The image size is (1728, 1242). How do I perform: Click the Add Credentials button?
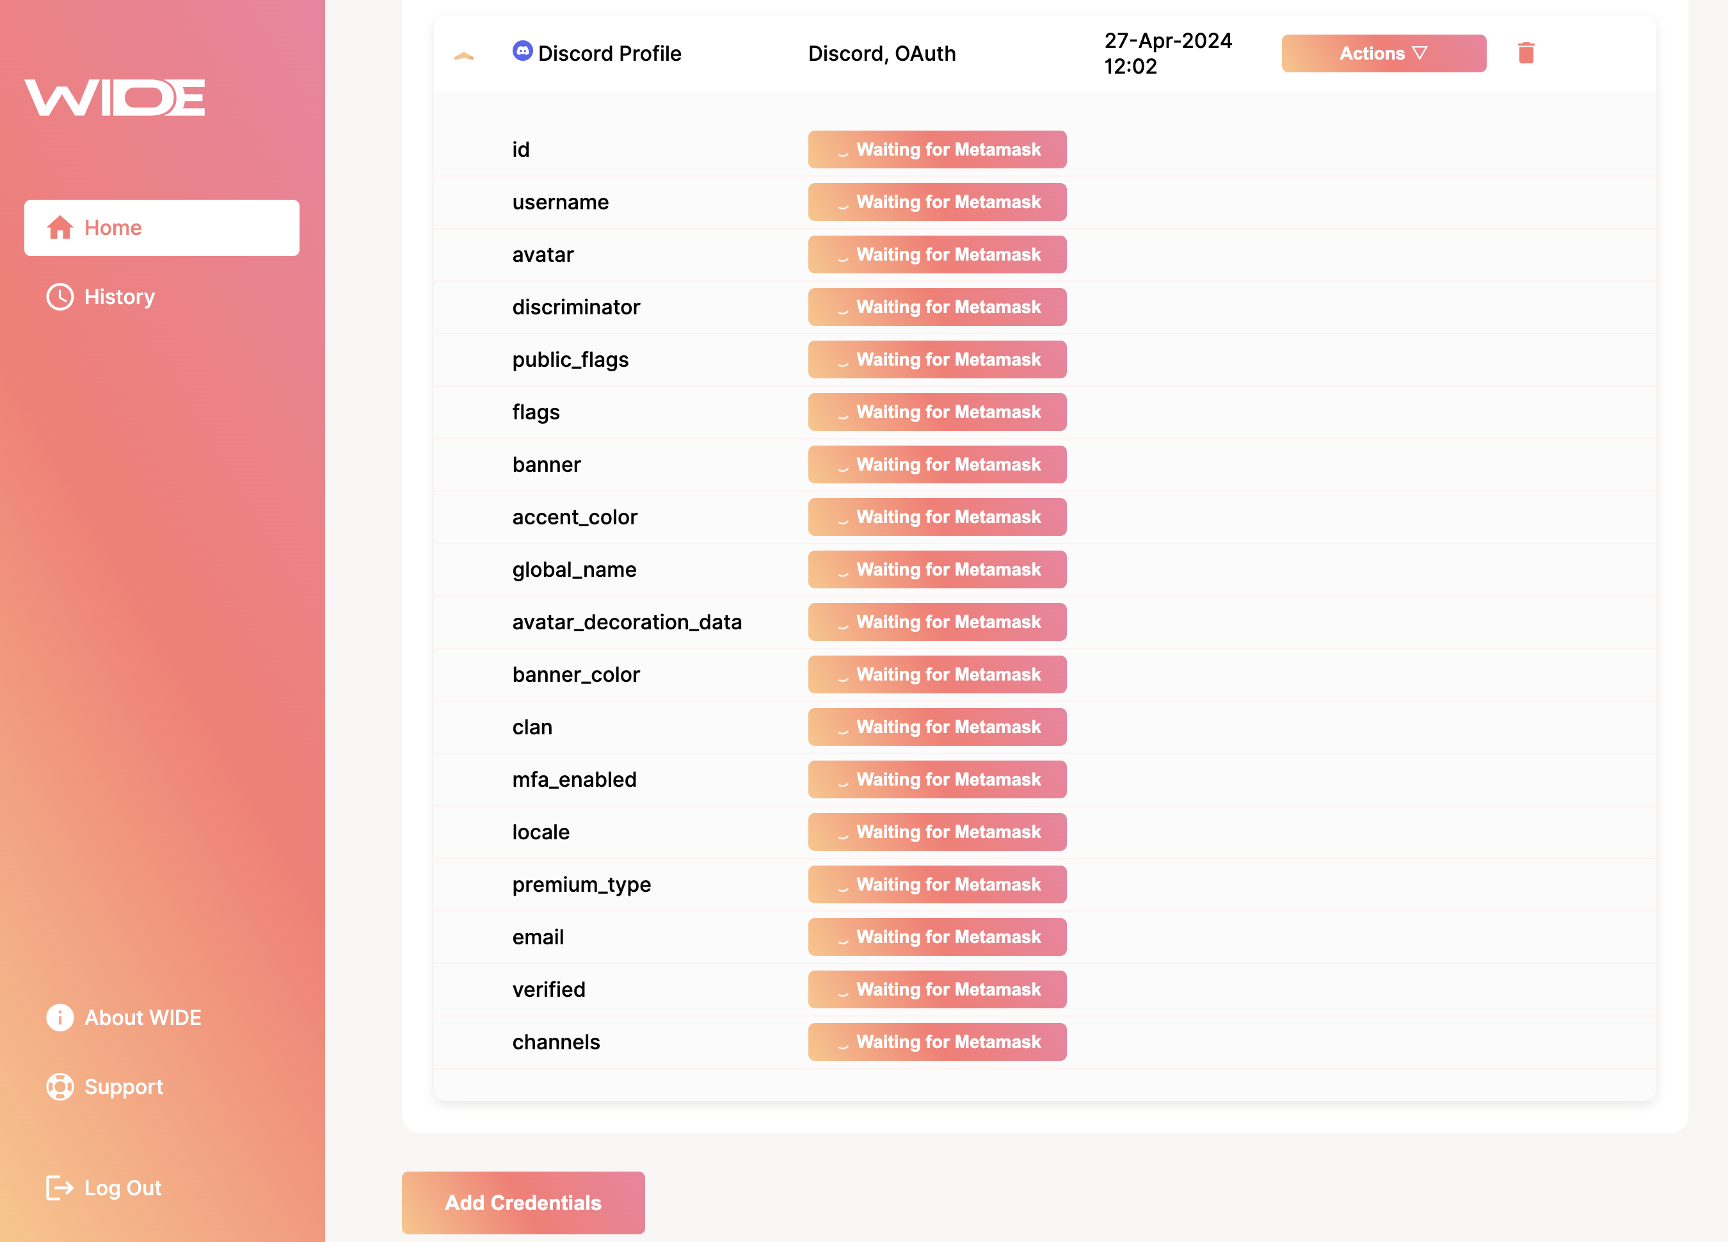[524, 1202]
